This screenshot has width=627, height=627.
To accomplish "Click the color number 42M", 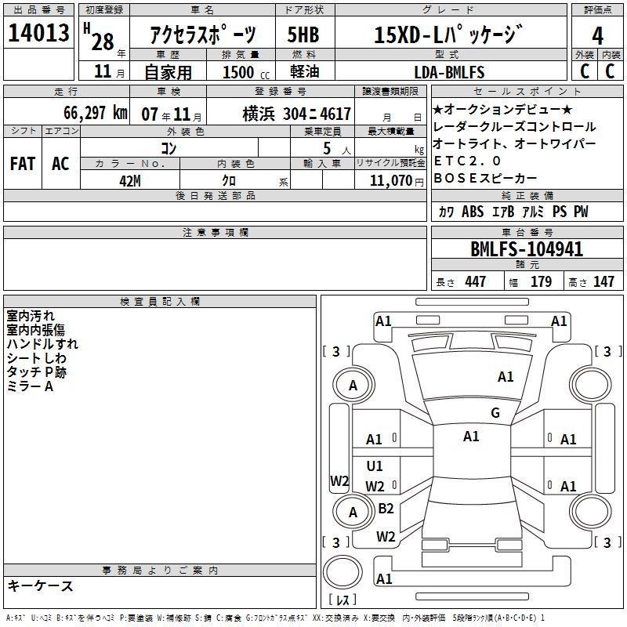I will (130, 181).
